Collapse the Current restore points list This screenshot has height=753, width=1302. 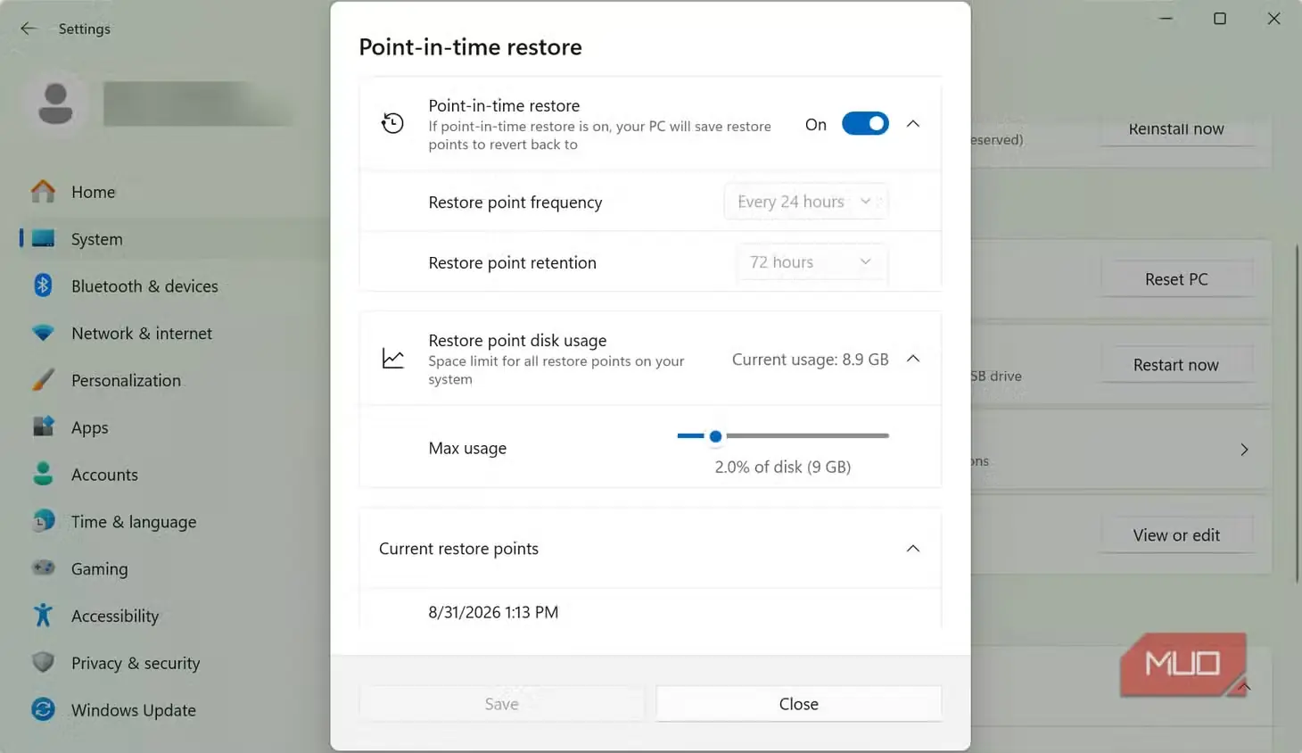pyautogui.click(x=913, y=549)
